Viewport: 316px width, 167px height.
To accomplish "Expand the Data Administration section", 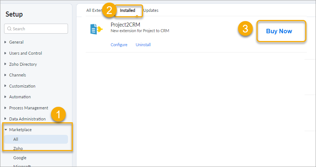I will [x=25, y=119].
